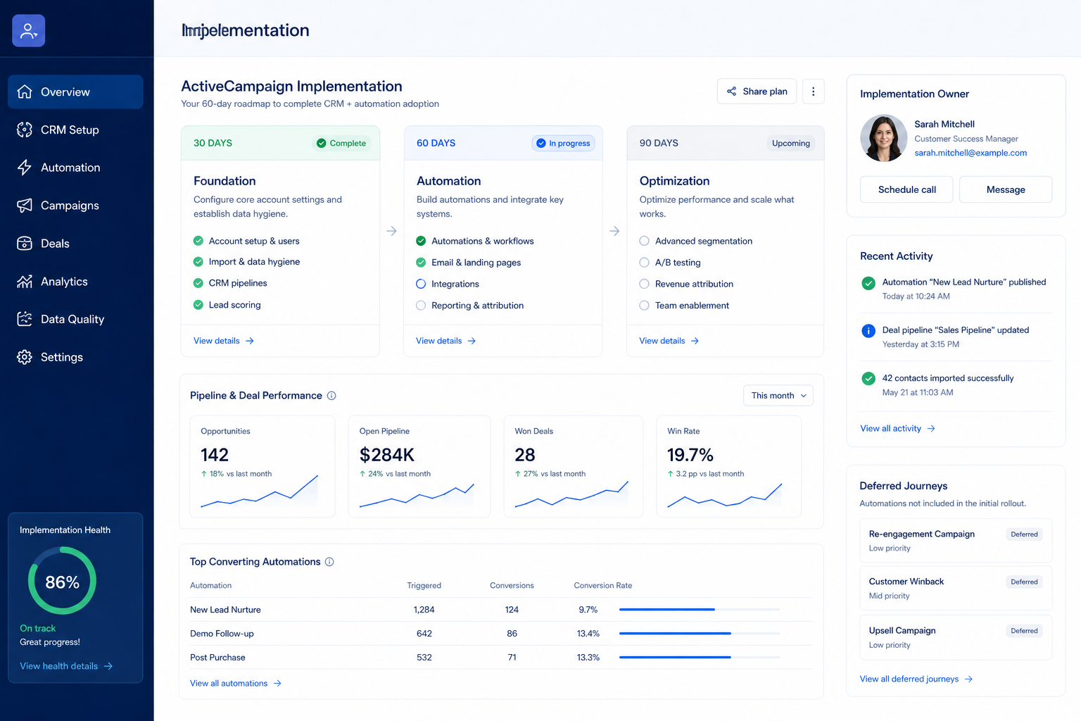The width and height of the screenshot is (1081, 721).
Task: Toggle the Lead scoring checkmark
Action: point(198,305)
